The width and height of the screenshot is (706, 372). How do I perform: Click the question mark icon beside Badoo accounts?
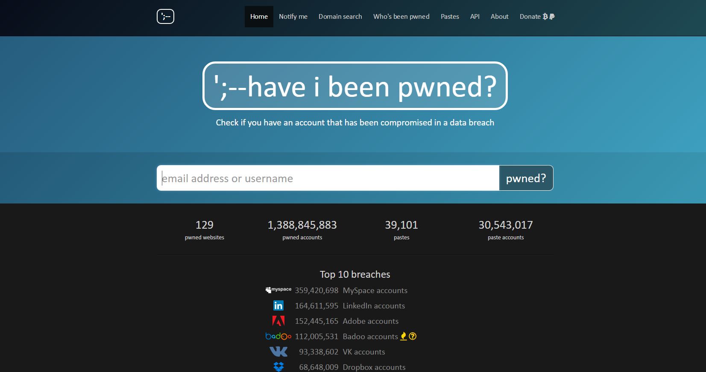pos(413,336)
